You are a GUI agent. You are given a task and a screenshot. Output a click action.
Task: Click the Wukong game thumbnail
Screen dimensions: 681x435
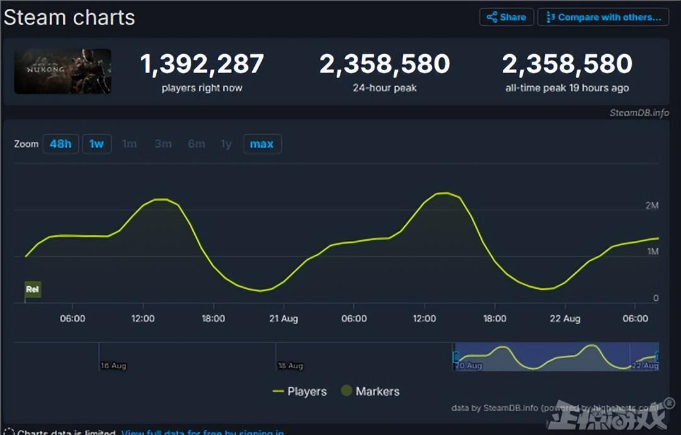(x=62, y=71)
